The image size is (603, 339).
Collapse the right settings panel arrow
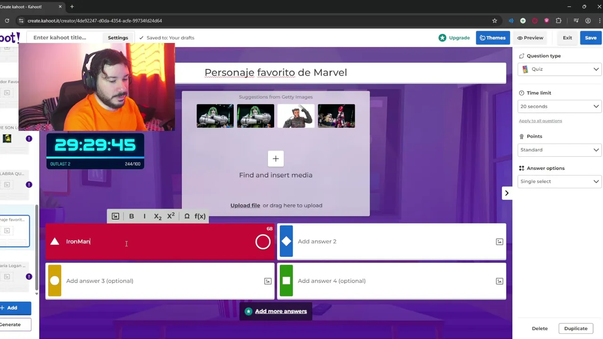click(x=507, y=193)
